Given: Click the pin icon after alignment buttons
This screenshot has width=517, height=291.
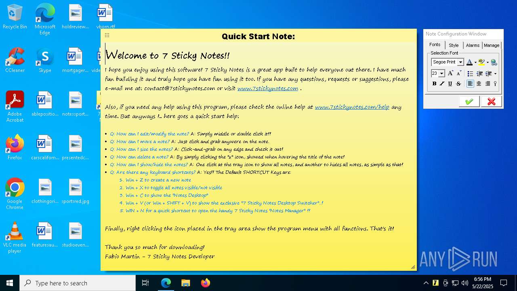Looking at the screenshot, I should [x=495, y=84].
